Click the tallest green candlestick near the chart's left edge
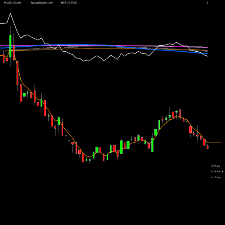Screen dimensions: 225x225 10,46
